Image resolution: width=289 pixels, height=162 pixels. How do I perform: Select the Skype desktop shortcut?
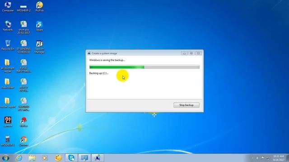pyautogui.click(x=39, y=26)
